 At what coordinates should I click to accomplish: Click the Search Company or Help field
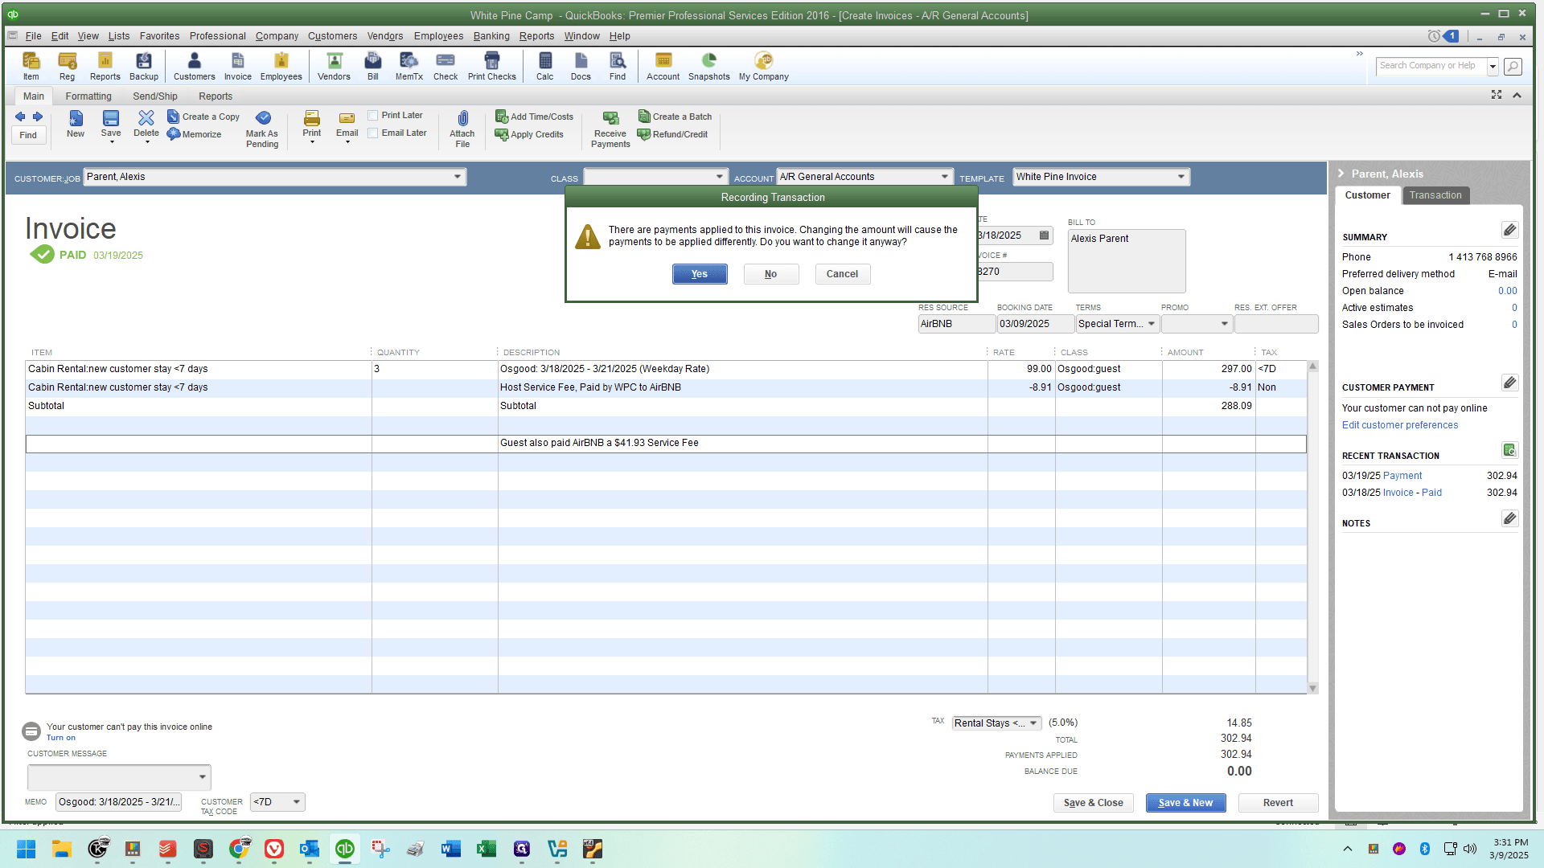coord(1431,66)
